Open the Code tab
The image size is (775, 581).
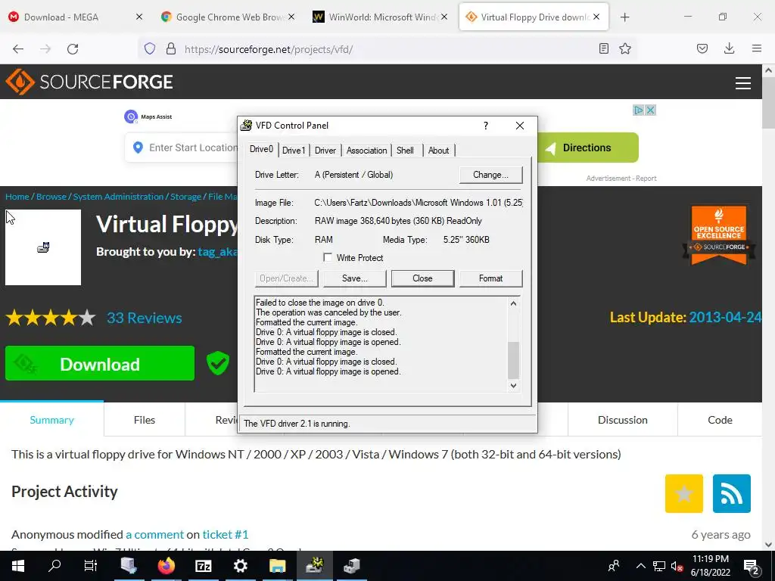coord(720,420)
